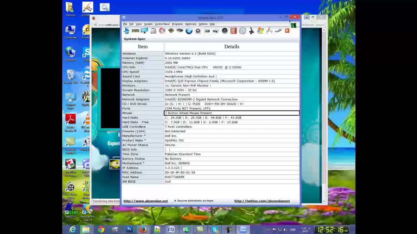Open the display monitor toolbar icon
417x234 pixels.
point(144,31)
